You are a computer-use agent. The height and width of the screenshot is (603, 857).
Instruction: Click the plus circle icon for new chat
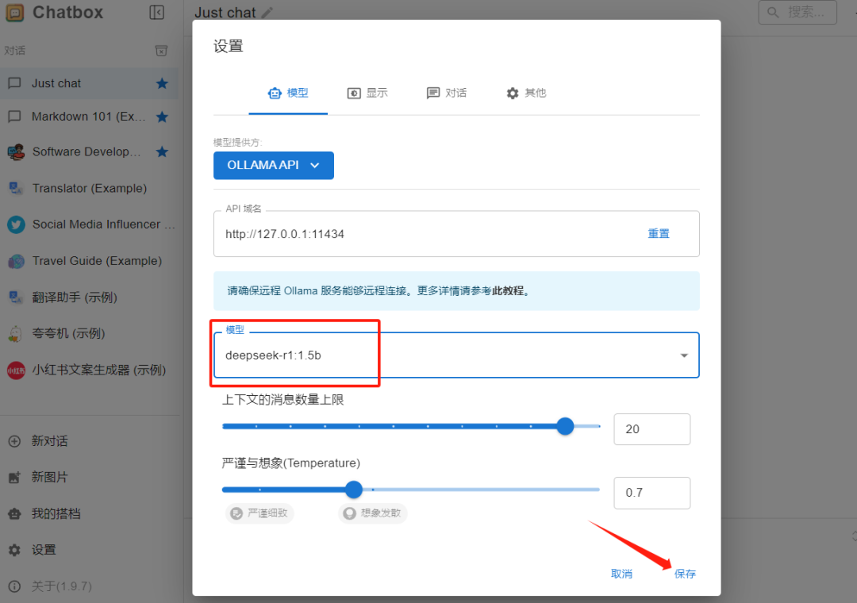point(15,441)
